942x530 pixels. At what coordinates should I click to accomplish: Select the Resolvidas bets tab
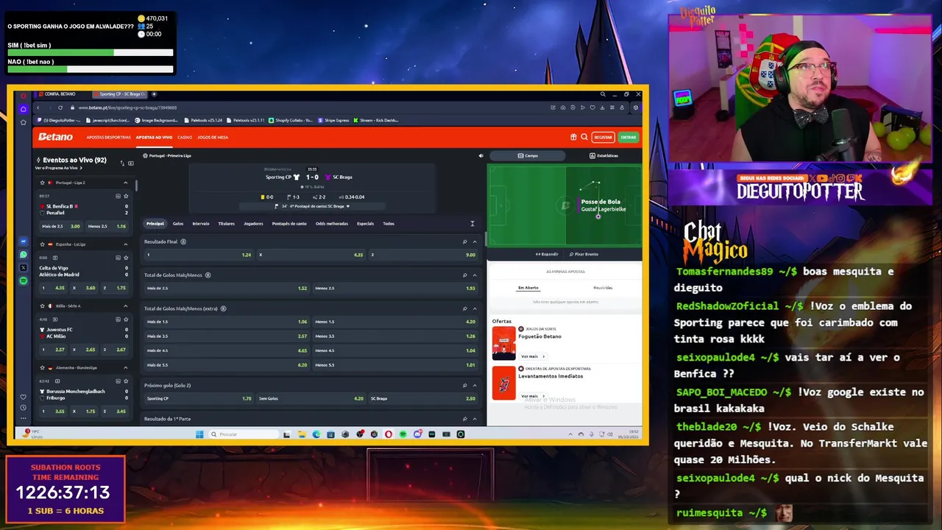[x=603, y=288]
